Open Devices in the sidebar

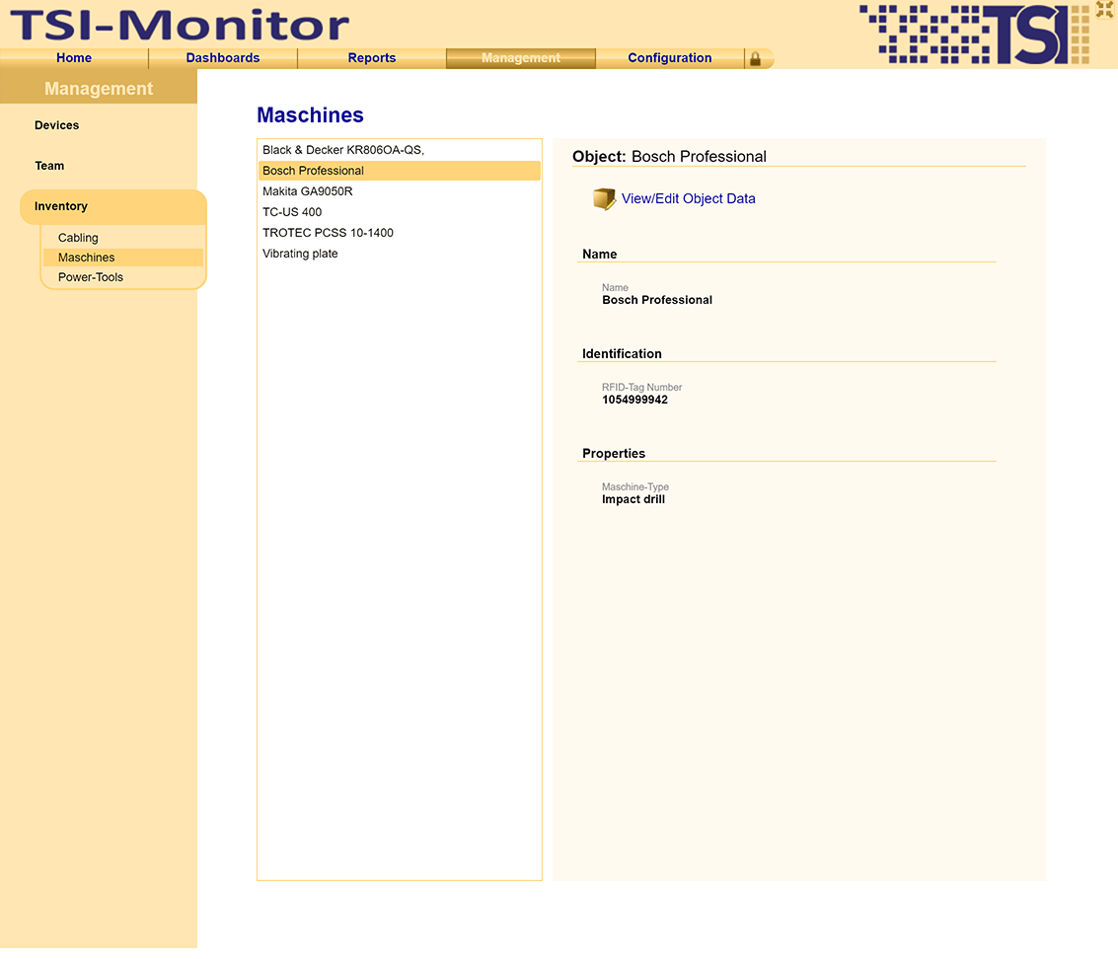pos(57,125)
